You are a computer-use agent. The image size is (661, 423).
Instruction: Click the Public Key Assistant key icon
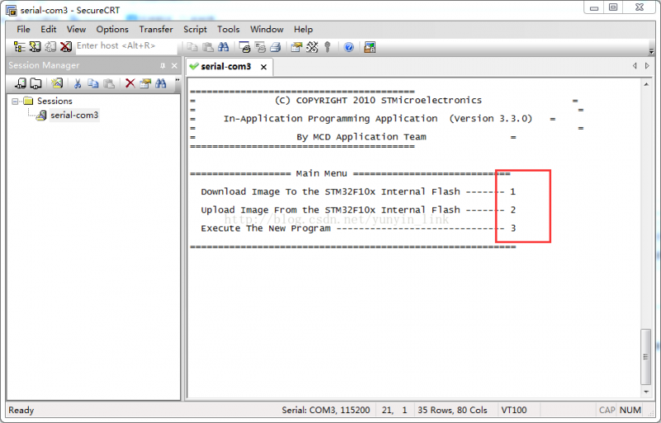coord(327,47)
